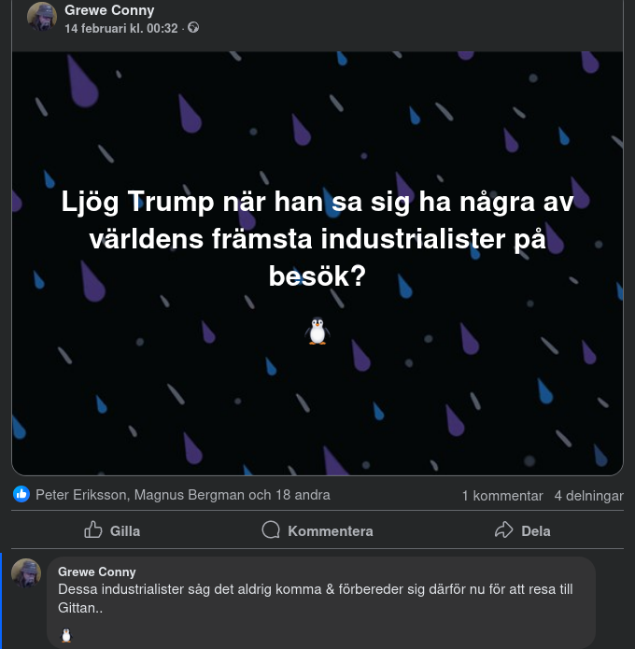Click the Grewe Conny name in the comment
This screenshot has height=649, width=635.
(x=97, y=571)
